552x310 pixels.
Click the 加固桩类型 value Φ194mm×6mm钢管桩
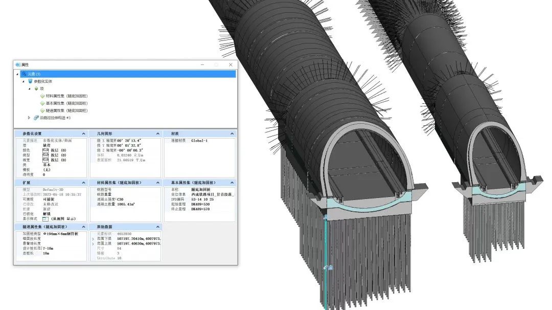tap(60, 234)
